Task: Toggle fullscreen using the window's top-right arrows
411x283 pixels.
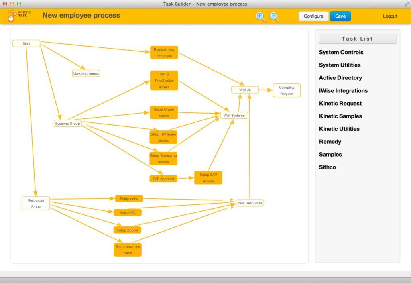Action: coord(407,4)
